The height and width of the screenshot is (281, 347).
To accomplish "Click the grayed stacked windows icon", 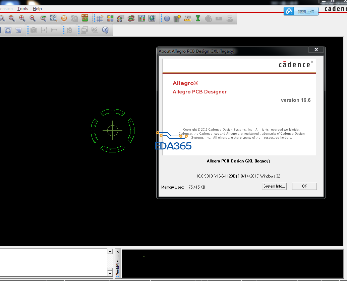I will tap(84, 30).
